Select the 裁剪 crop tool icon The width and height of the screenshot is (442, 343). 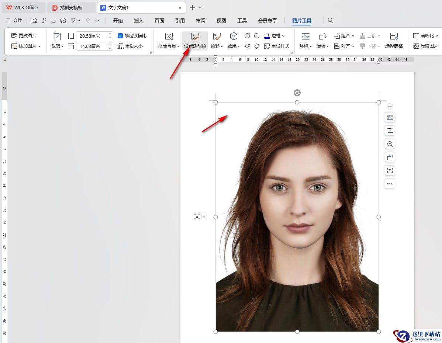click(x=57, y=36)
